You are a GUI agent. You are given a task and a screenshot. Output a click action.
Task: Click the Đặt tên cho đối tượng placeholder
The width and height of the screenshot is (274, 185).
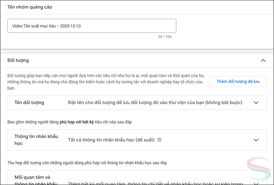pos(155,102)
